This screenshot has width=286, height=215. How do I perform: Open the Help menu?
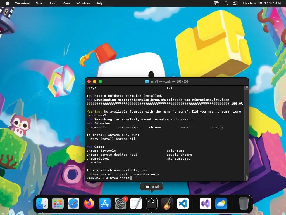click(x=99, y=3)
